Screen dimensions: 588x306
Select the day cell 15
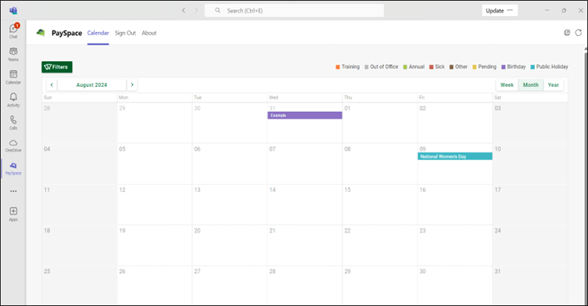[380, 204]
